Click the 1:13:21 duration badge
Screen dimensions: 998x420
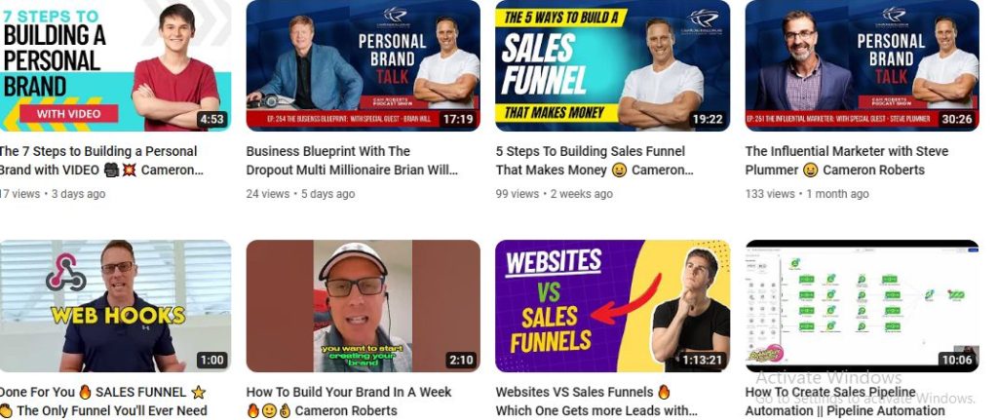pos(702,360)
